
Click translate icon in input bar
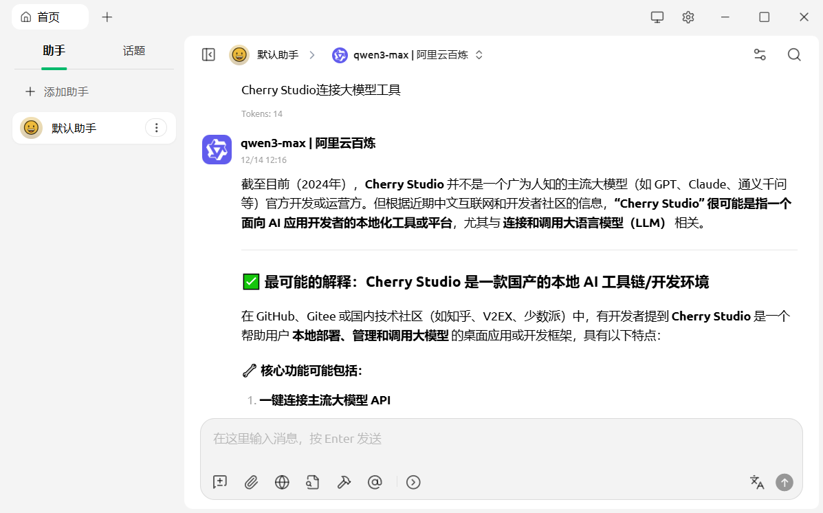coord(757,482)
